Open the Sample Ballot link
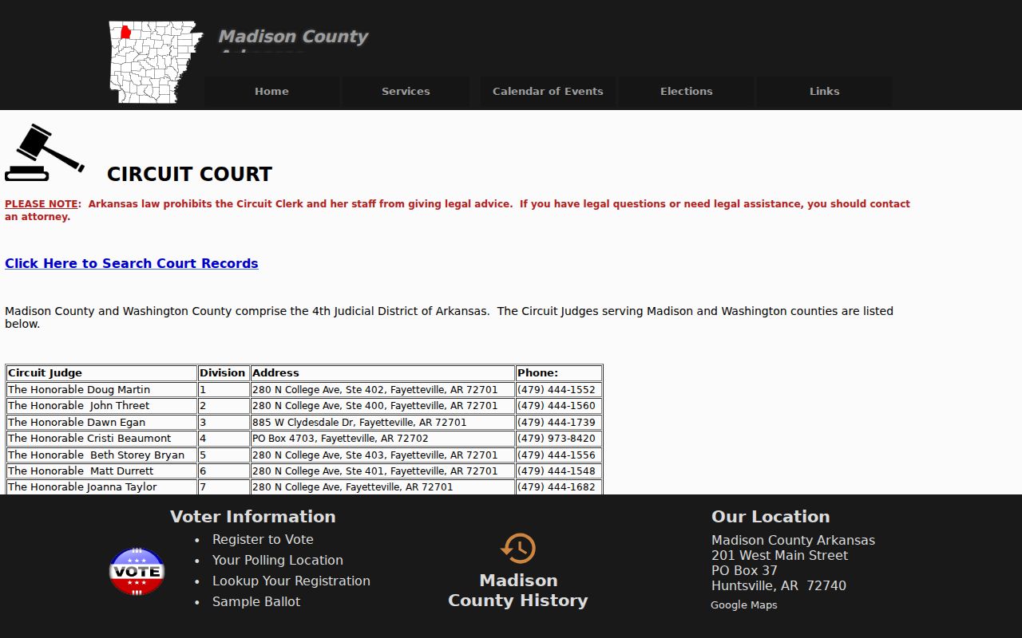 point(256,601)
